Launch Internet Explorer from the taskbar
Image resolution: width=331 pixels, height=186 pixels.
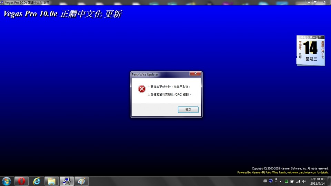pos(37,181)
